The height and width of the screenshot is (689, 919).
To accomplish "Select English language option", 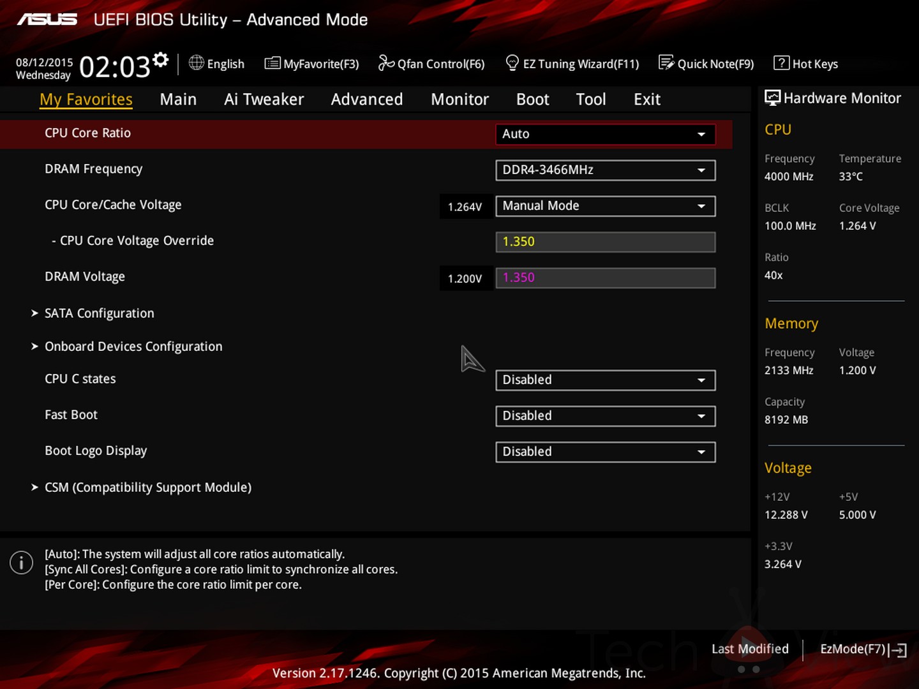I will coord(226,64).
